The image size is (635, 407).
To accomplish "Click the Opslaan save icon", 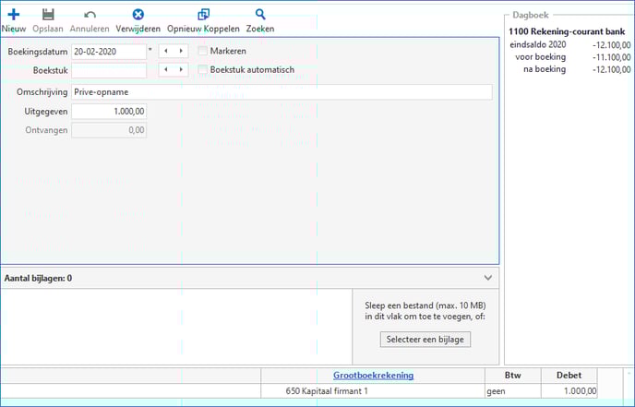I will tap(48, 15).
